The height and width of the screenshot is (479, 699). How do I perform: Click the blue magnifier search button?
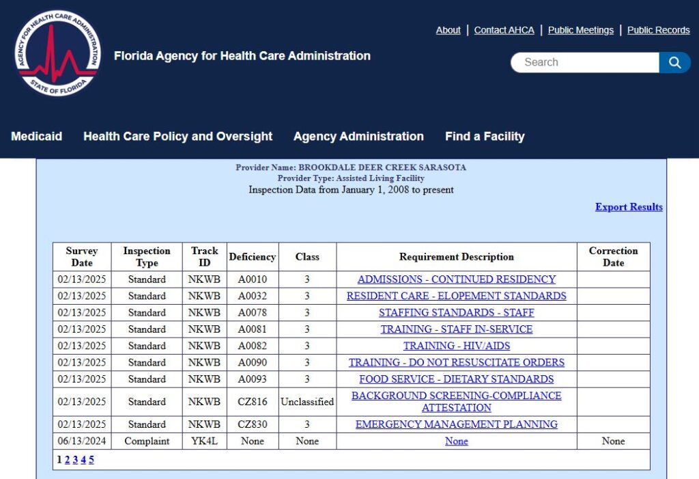click(674, 62)
